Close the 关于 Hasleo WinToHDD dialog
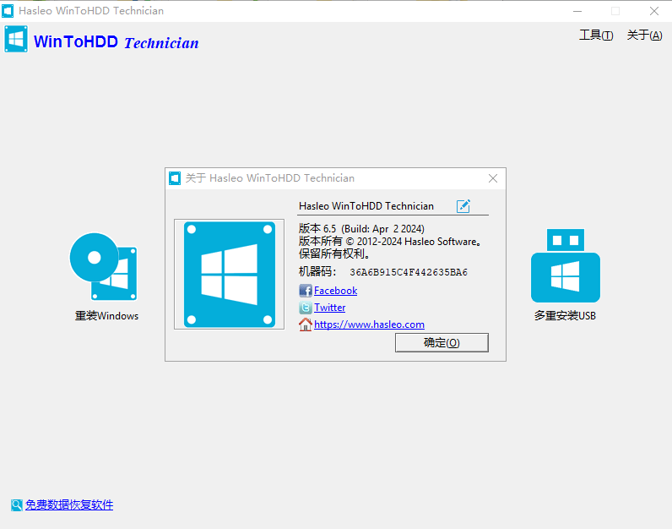Viewport: 672px width, 529px height. (493, 178)
